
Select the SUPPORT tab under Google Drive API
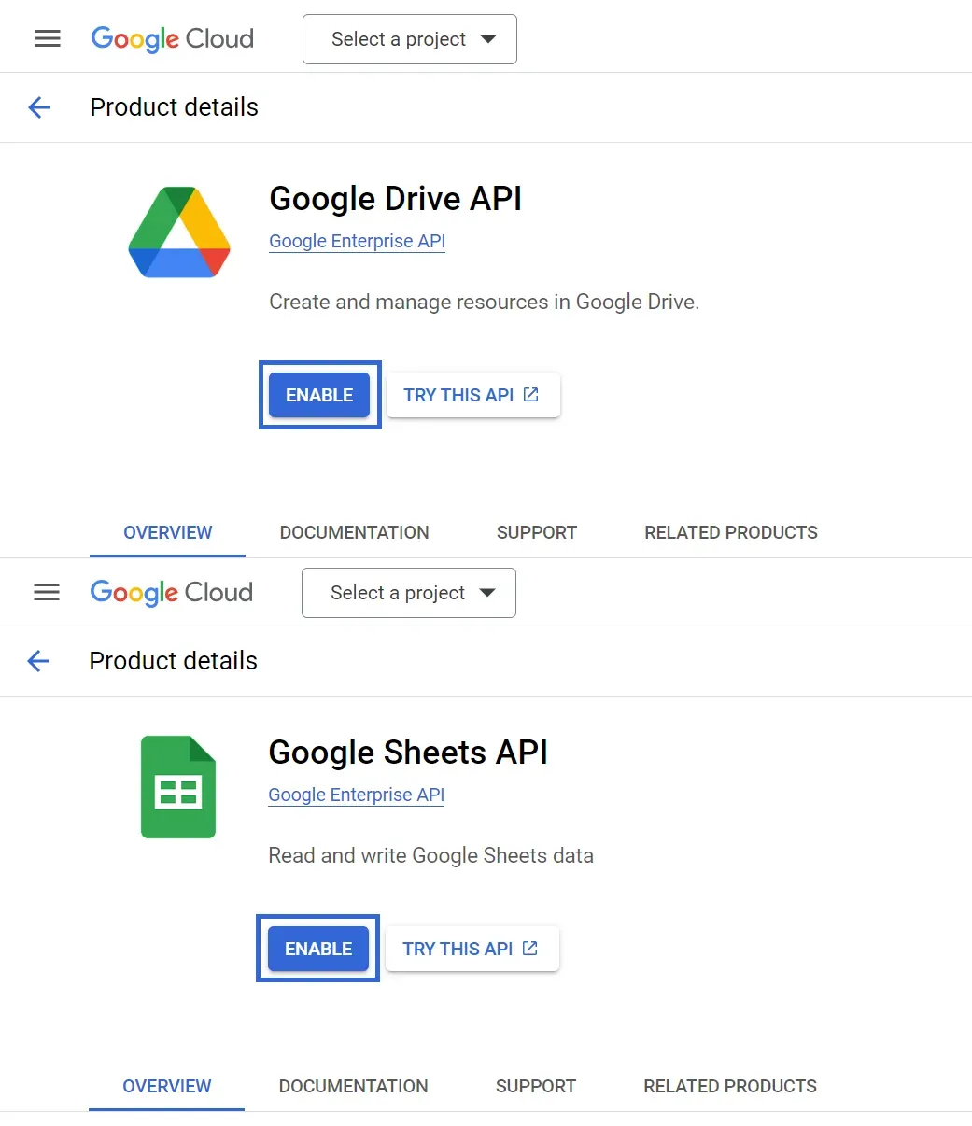click(x=536, y=532)
